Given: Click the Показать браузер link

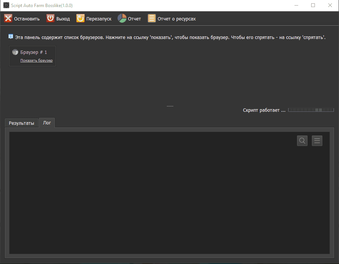Looking at the screenshot, I should (x=36, y=60).
